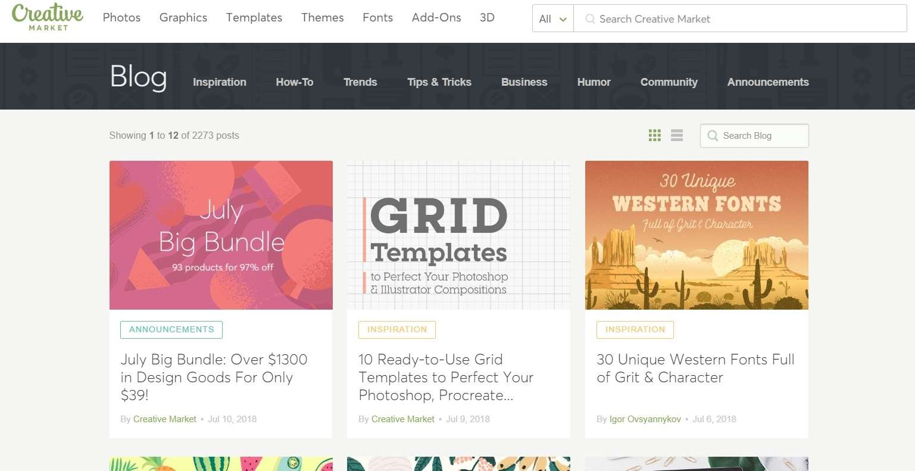Select the Humor blog category
Screen dimensions: 915x471
[x=594, y=82]
